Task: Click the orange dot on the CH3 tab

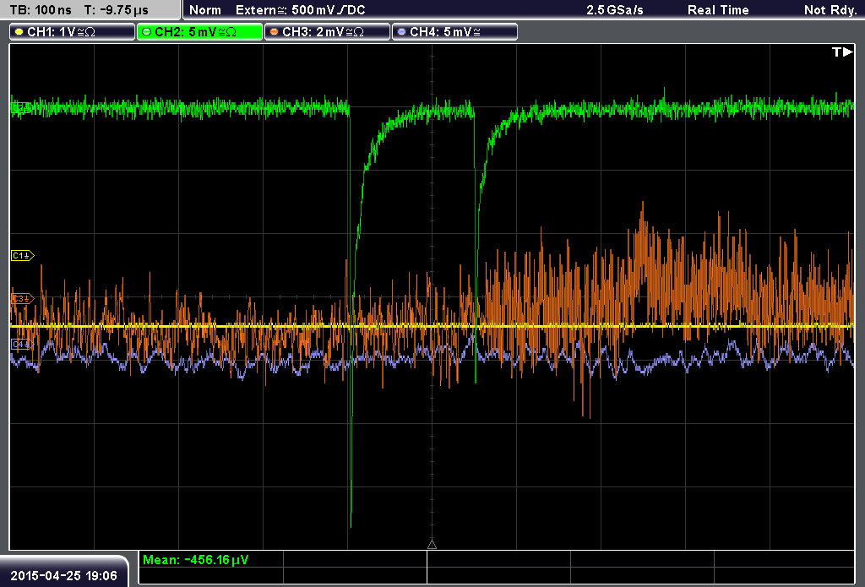Action: [275, 32]
